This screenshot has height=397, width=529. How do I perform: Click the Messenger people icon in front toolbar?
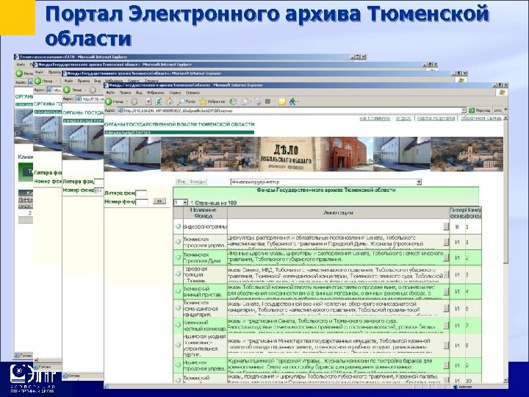[293, 101]
